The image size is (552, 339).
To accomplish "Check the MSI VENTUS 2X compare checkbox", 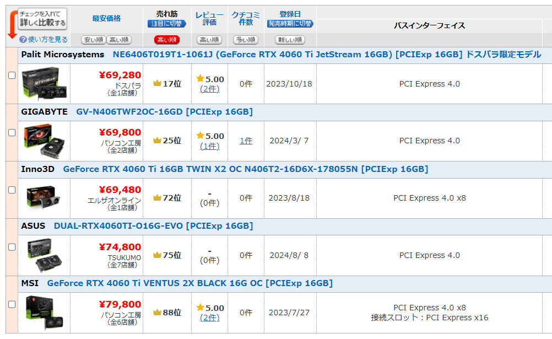I will click(x=12, y=304).
